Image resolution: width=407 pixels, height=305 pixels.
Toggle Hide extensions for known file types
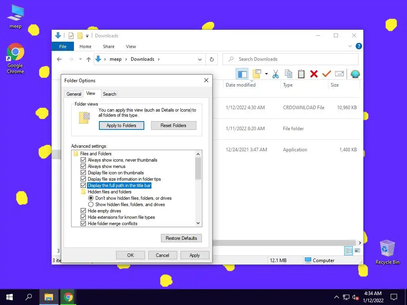[83, 217]
